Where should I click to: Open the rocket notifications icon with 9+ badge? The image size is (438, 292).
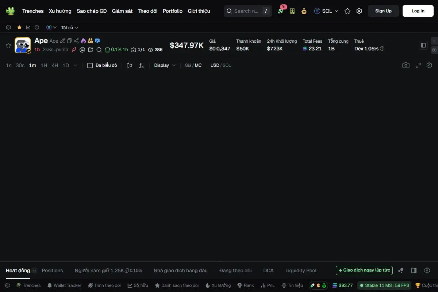click(x=280, y=11)
